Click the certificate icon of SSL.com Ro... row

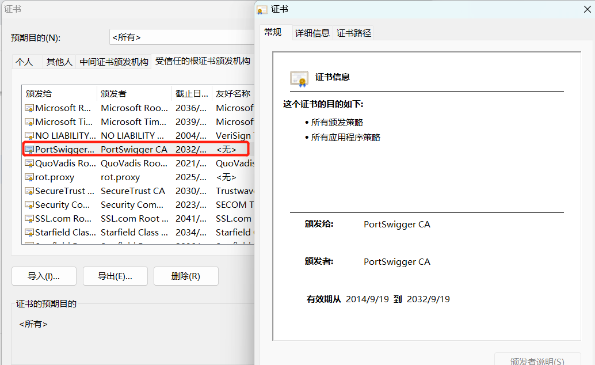pos(29,219)
